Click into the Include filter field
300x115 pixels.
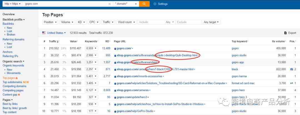coord(151,22)
